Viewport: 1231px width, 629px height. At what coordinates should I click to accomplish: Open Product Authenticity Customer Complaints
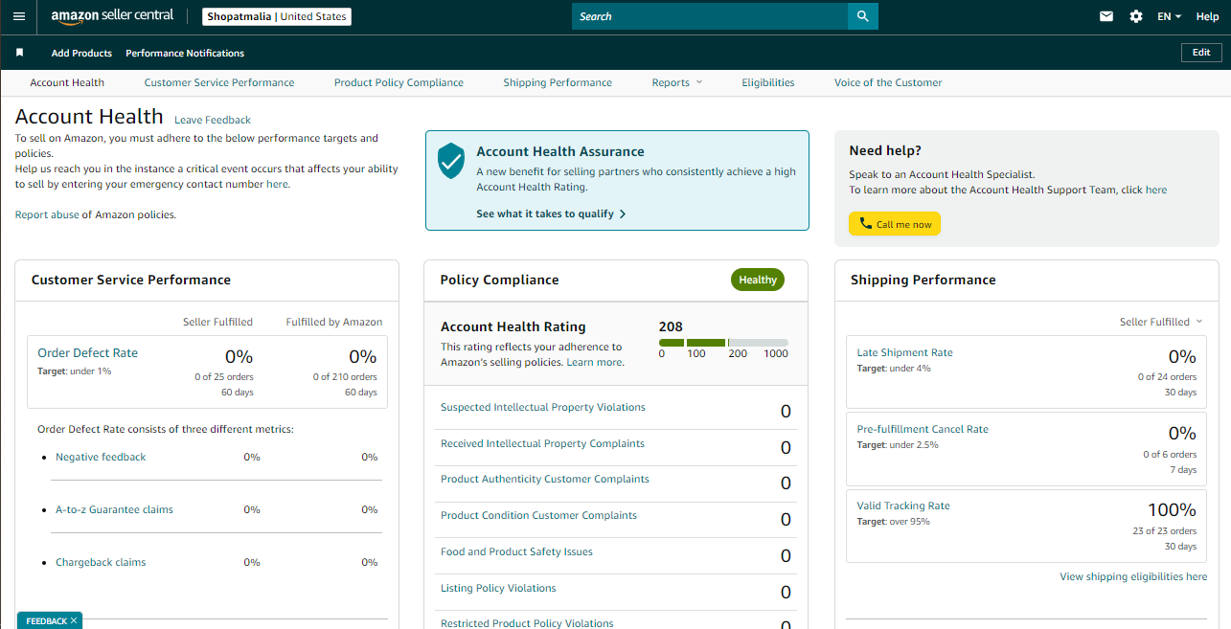(545, 479)
